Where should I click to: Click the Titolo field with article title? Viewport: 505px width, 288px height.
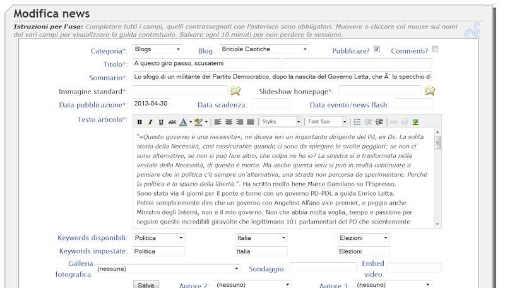(x=207, y=63)
